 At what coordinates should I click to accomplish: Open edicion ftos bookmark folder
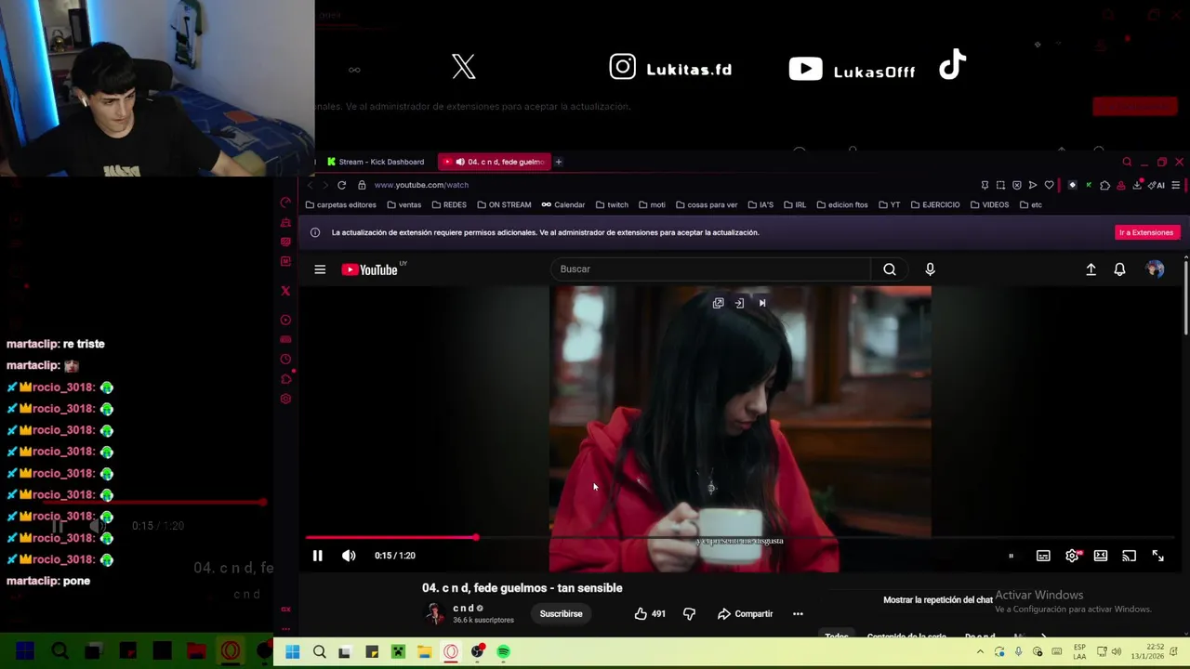(x=841, y=204)
